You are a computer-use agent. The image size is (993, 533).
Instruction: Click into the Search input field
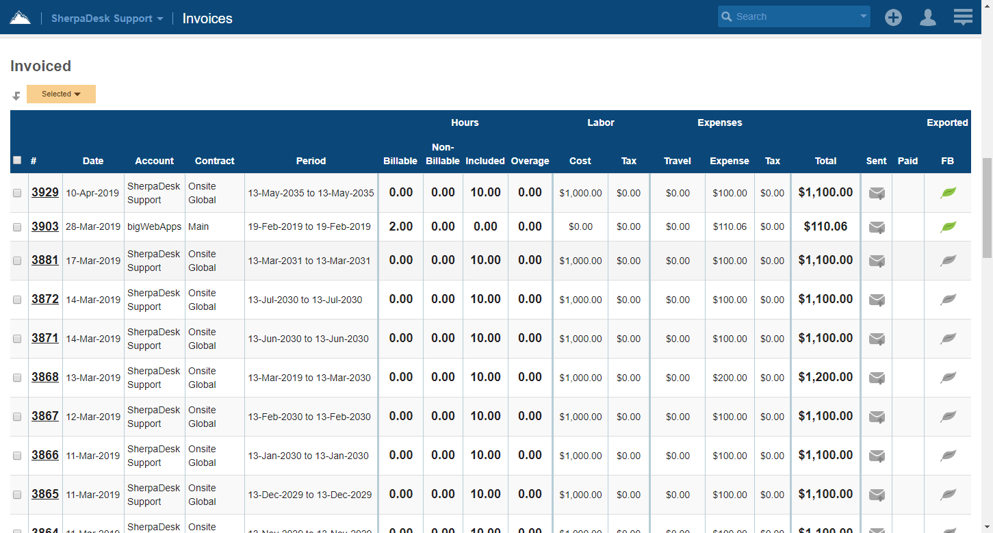(794, 16)
